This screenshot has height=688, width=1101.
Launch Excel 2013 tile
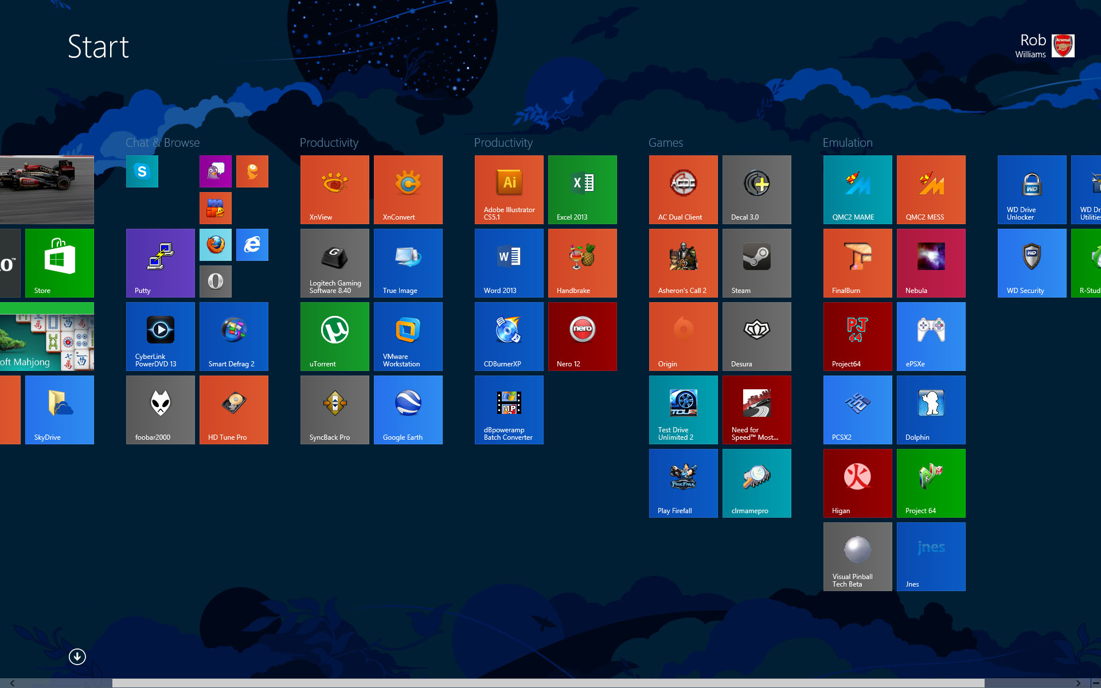pyautogui.click(x=583, y=190)
